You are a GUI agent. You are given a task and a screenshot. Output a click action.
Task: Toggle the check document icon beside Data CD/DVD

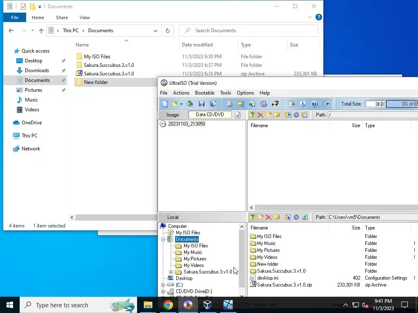(238, 115)
